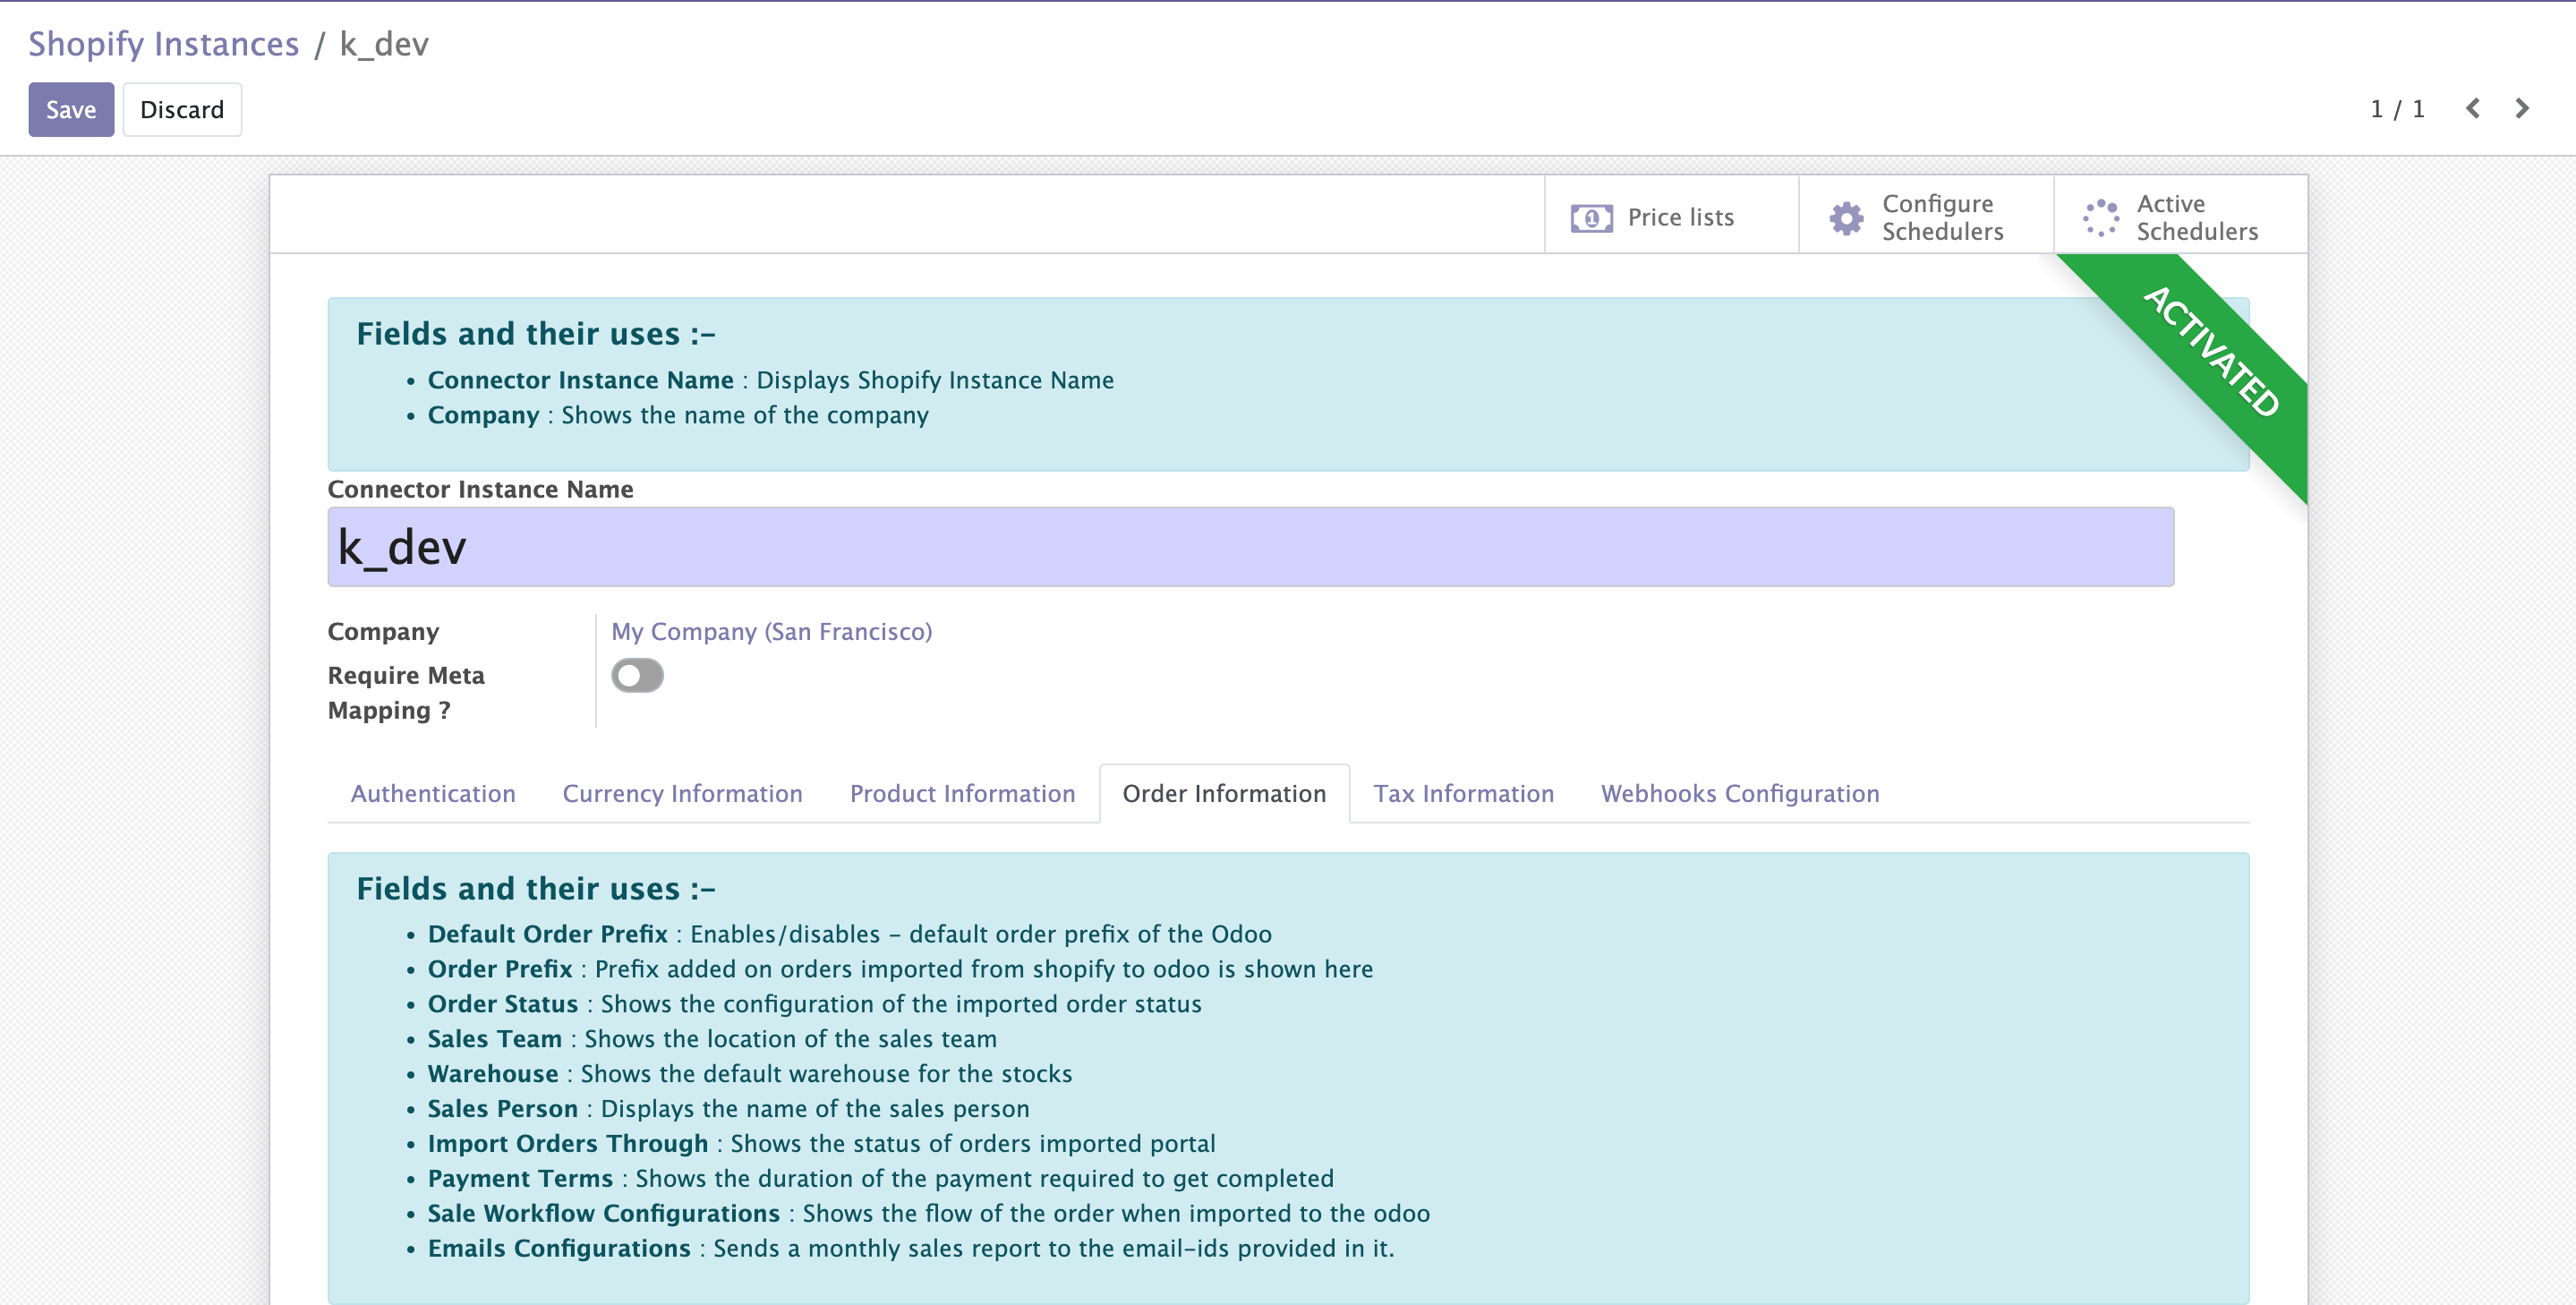This screenshot has height=1305, width=2576.
Task: Discard changes to the record
Action: 182,110
